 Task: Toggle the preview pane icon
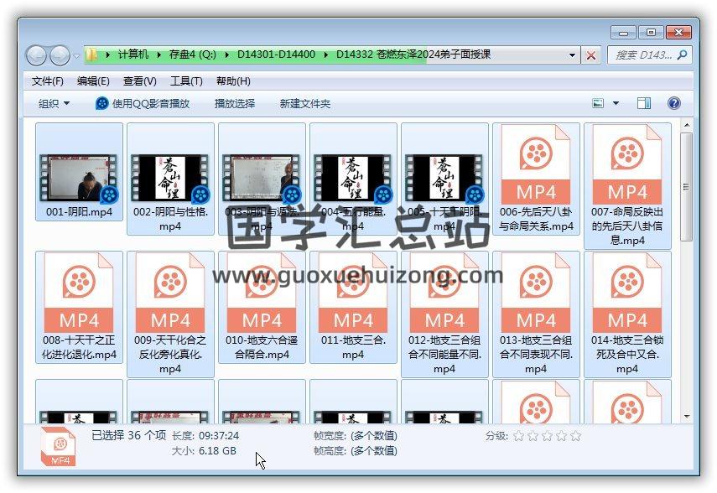click(x=644, y=103)
